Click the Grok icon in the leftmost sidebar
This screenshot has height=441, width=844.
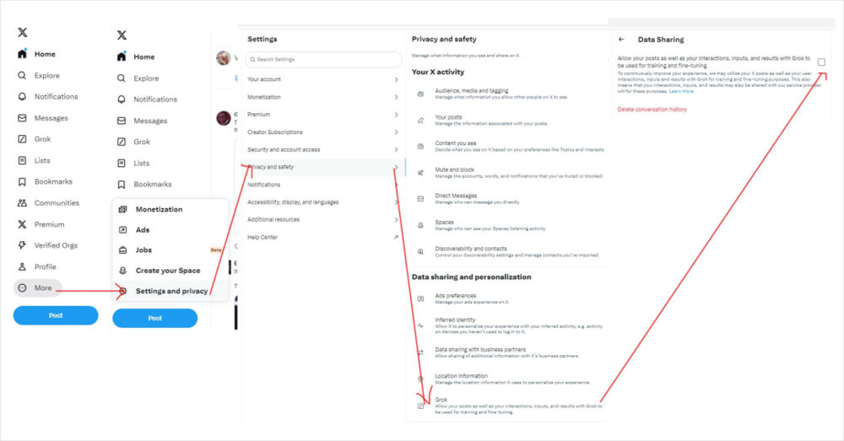[x=22, y=139]
